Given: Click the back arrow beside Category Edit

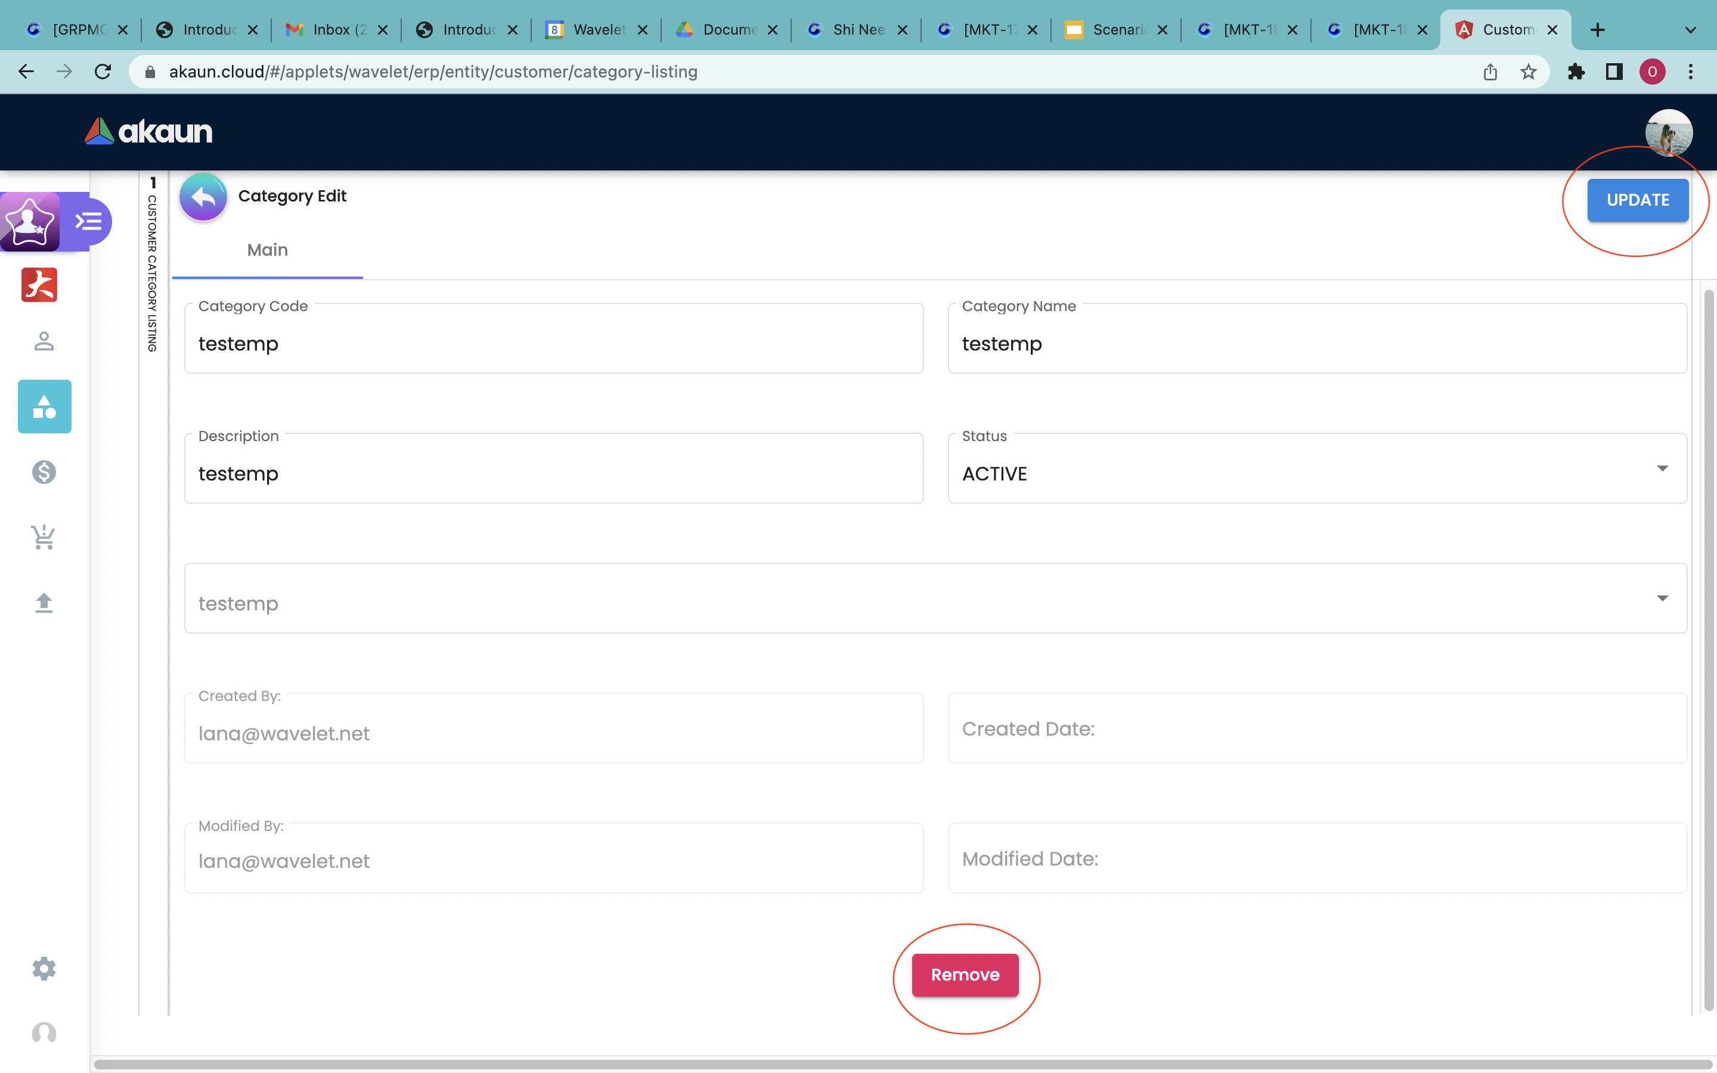Looking at the screenshot, I should pos(203,197).
